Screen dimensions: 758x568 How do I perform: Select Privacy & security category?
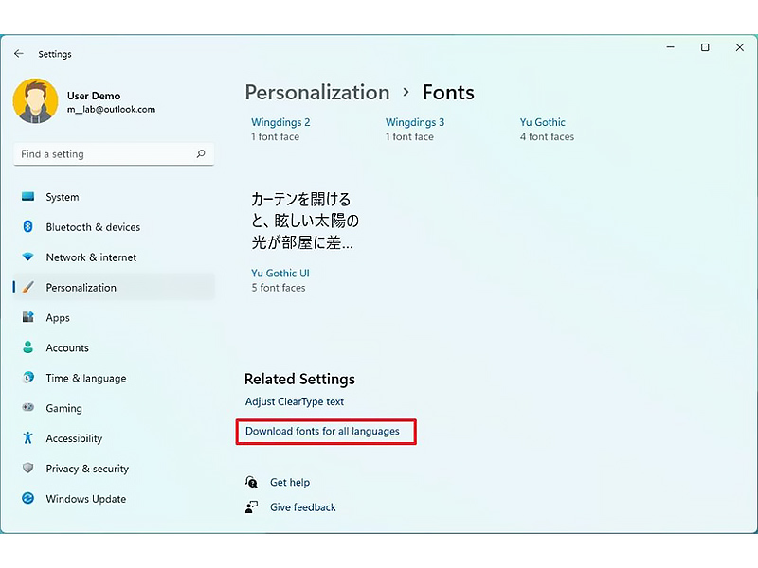[114, 469]
